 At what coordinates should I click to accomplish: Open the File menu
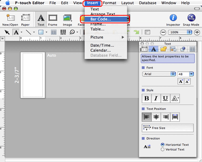(x=53, y=3)
